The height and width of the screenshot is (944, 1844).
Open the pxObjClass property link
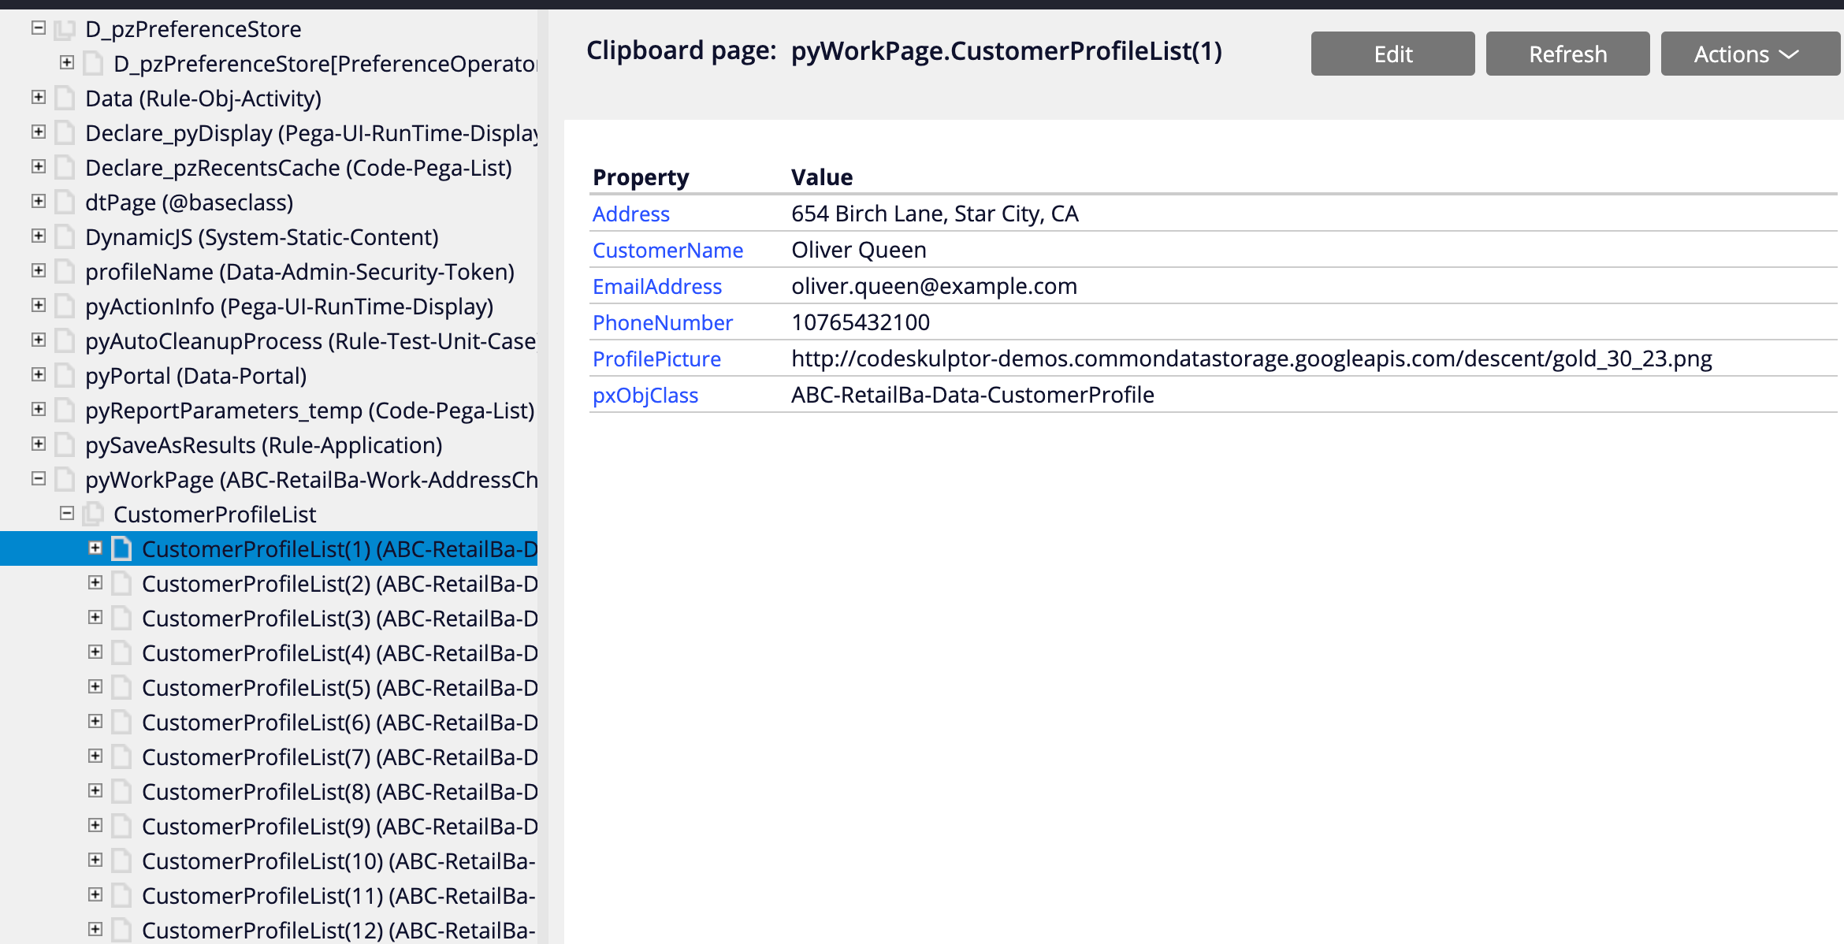(645, 395)
